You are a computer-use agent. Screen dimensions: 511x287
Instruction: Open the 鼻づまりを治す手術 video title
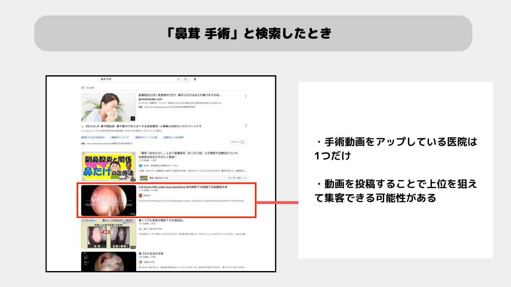coord(152,253)
